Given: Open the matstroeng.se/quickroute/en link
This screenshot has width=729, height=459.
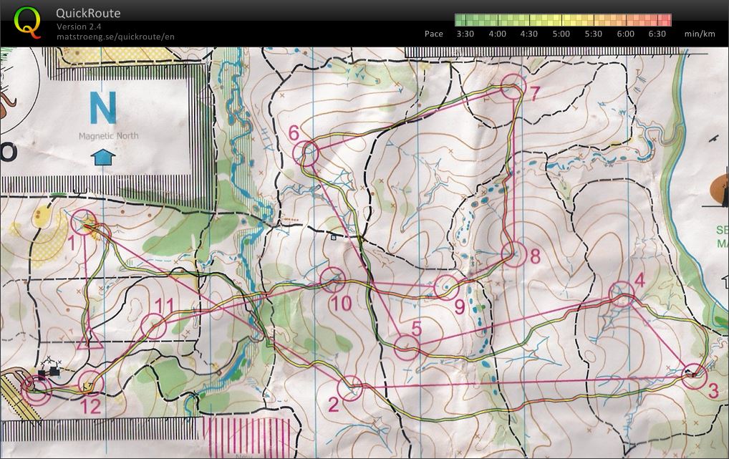Looking at the screenshot, I should coord(115,37).
